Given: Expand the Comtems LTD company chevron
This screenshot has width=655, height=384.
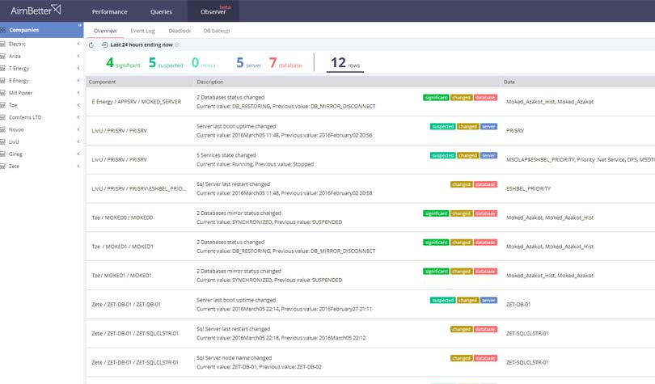Looking at the screenshot, I should click(78, 117).
